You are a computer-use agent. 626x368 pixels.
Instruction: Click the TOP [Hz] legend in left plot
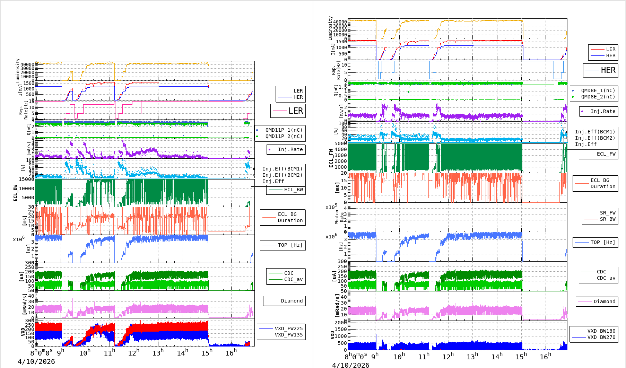290,245
